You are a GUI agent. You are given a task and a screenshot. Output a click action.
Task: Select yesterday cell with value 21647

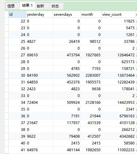coord(40,123)
